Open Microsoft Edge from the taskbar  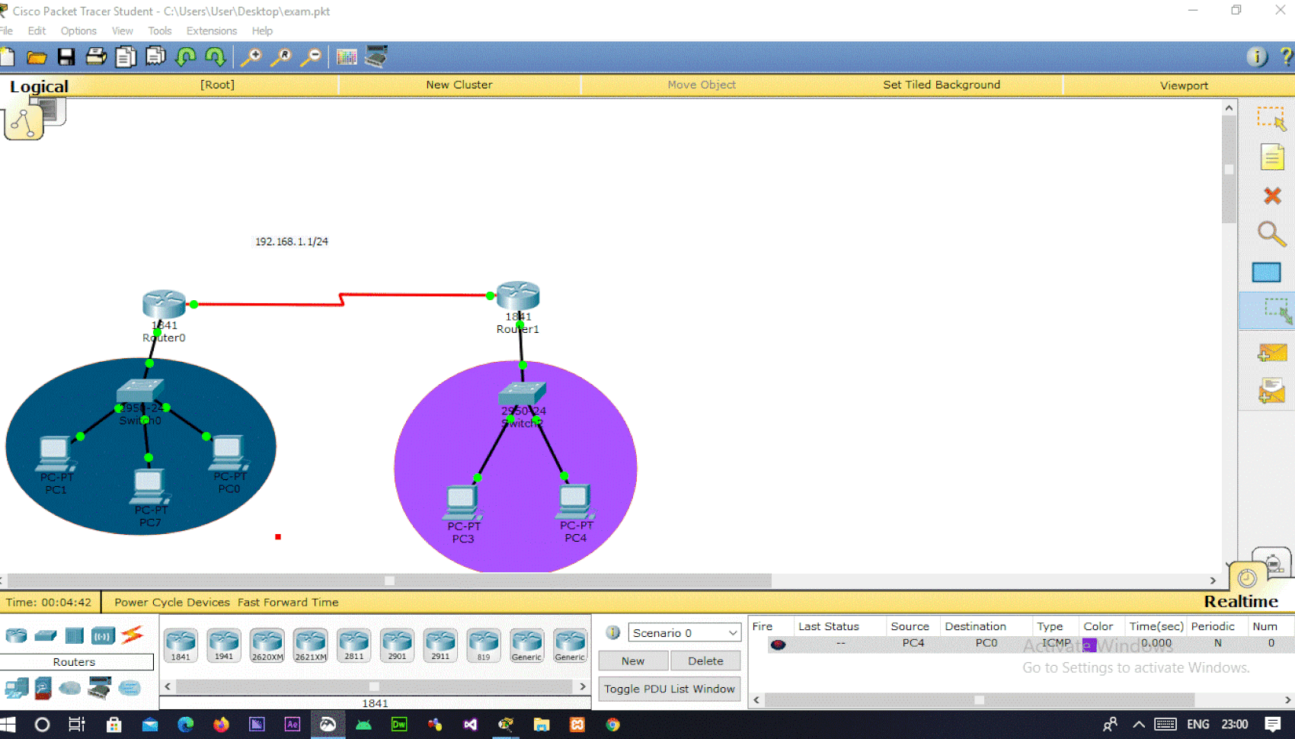pyautogui.click(x=185, y=724)
